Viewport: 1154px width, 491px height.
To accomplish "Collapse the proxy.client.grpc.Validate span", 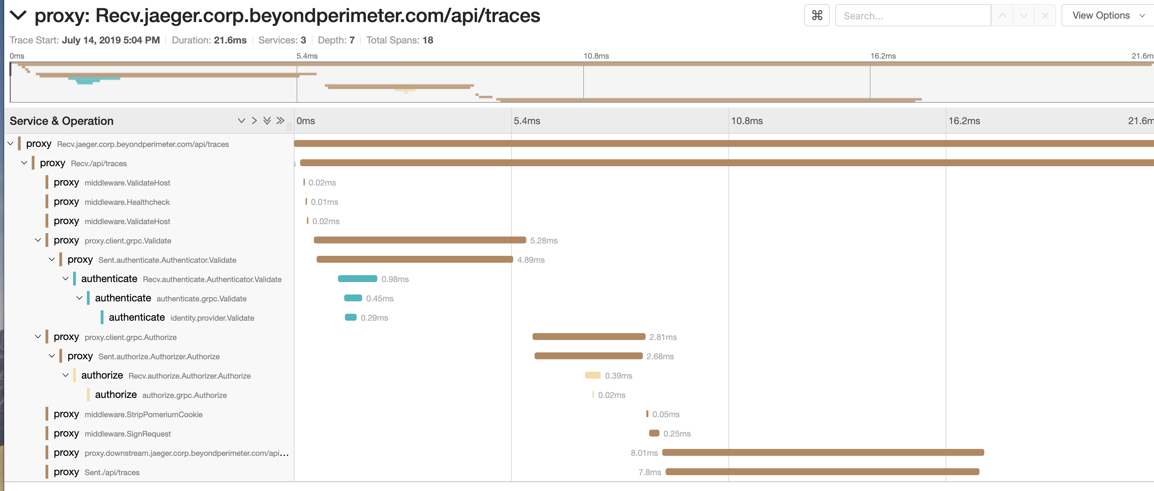I will (x=38, y=240).
